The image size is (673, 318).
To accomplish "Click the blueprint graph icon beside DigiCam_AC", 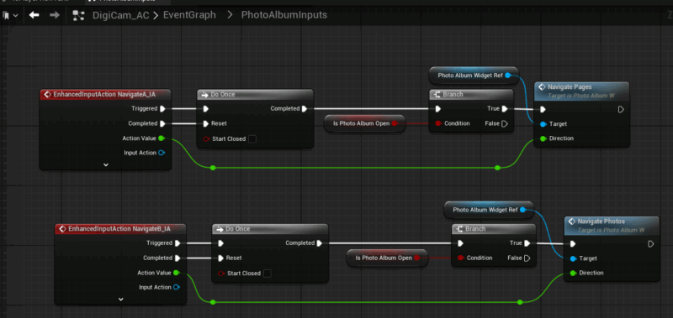I will (78, 15).
